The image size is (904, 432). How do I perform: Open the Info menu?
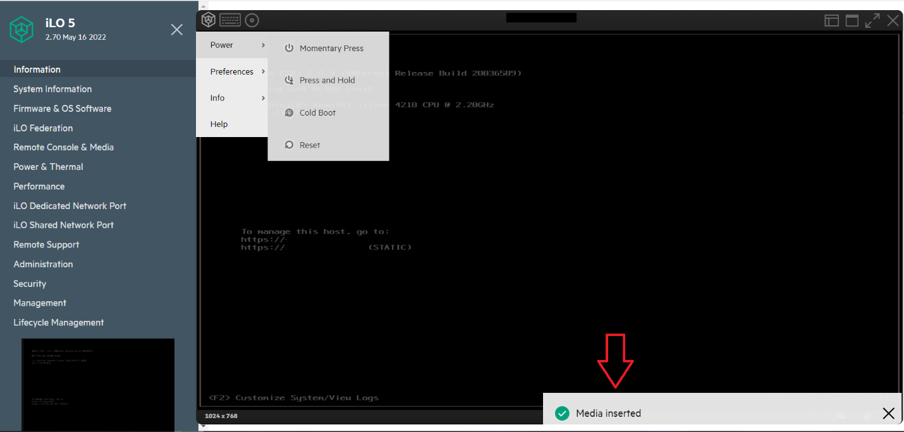pos(232,98)
